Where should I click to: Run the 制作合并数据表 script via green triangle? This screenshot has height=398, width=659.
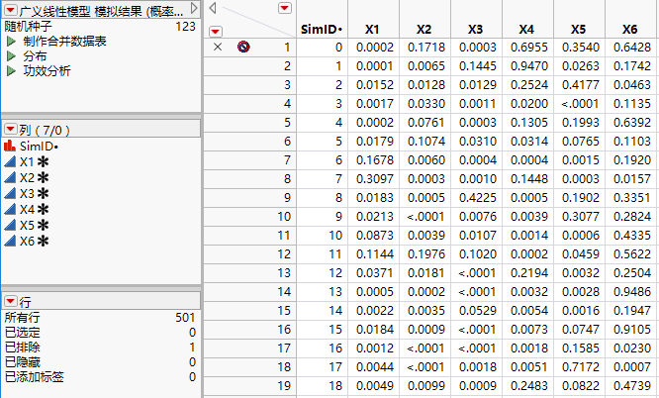click(11, 42)
